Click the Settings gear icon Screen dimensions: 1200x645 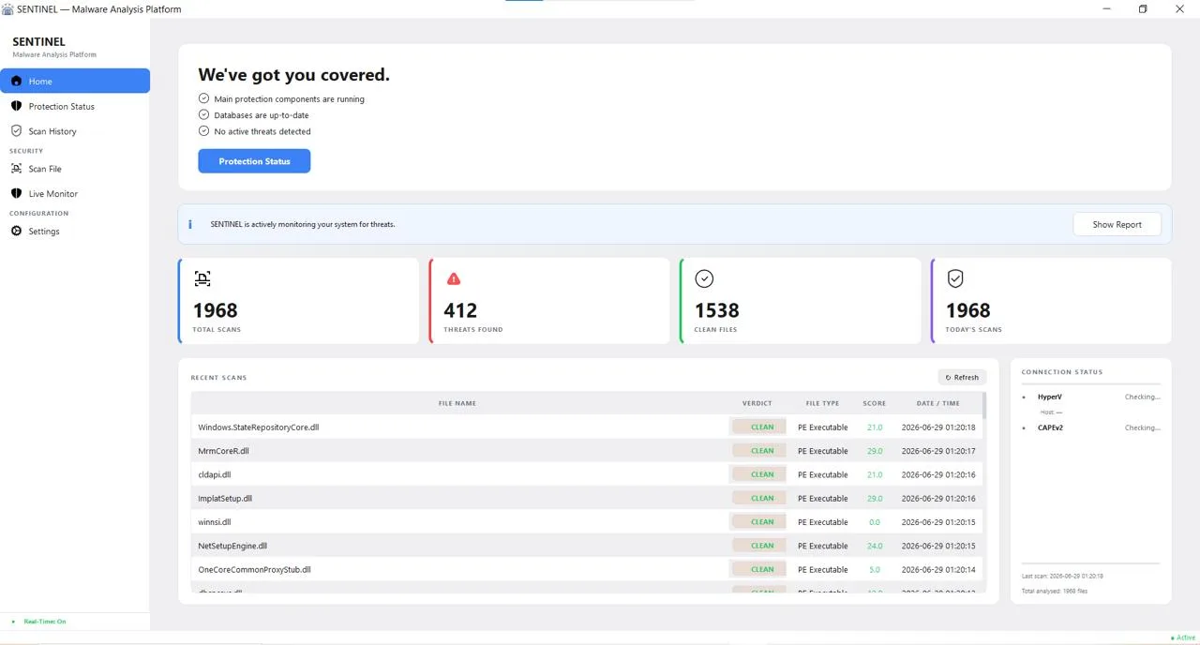coord(16,231)
